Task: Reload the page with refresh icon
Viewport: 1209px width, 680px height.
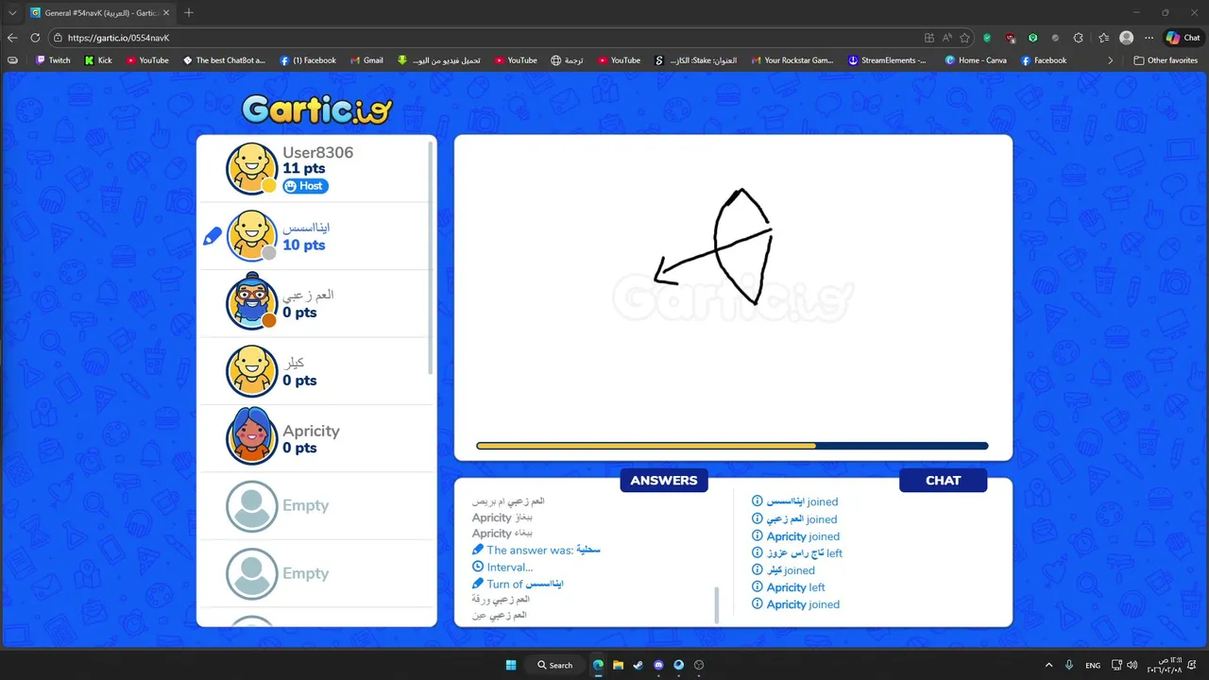Action: (x=35, y=38)
